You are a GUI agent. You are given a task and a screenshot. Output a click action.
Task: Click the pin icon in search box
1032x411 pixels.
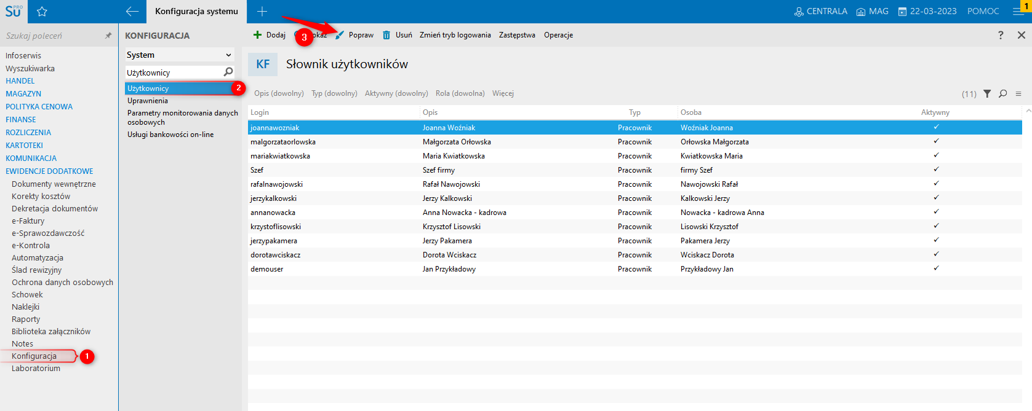click(x=108, y=36)
